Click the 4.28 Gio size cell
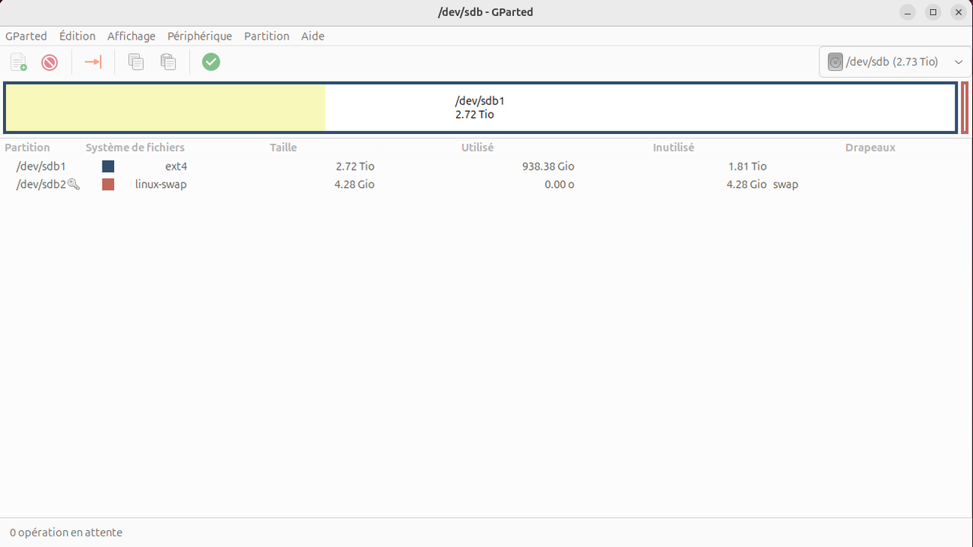This screenshot has height=547, width=973. (354, 184)
